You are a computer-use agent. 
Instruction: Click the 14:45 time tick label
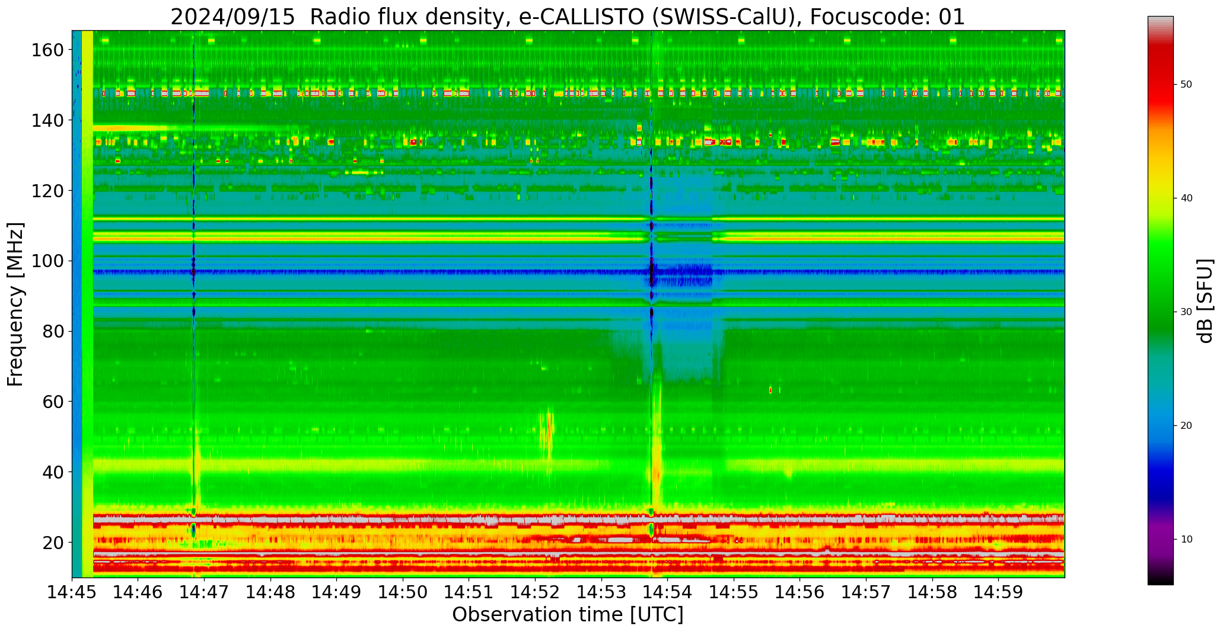click(x=72, y=592)
